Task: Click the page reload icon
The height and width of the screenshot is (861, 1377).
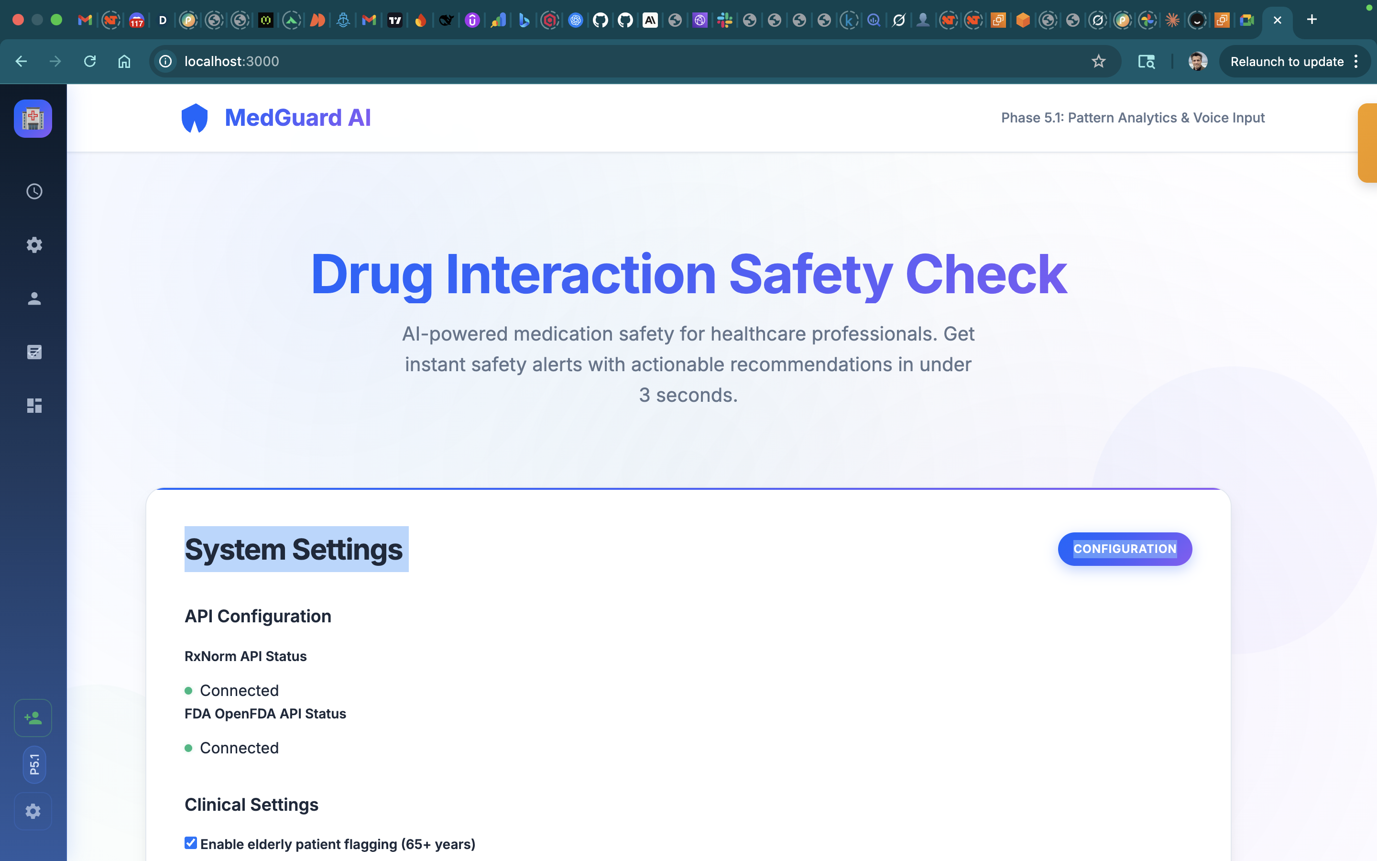Action: click(x=90, y=61)
